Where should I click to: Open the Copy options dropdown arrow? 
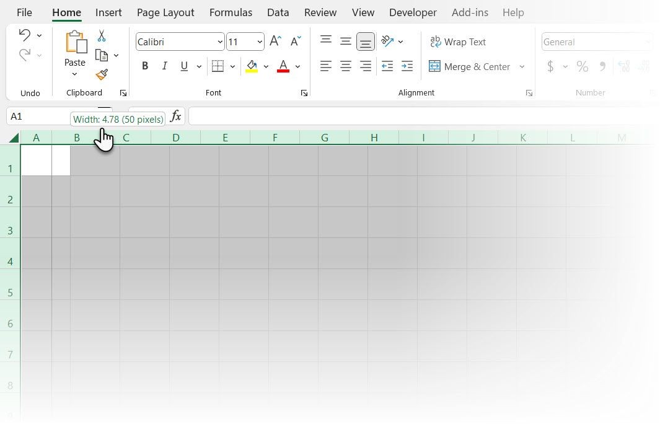coord(116,55)
